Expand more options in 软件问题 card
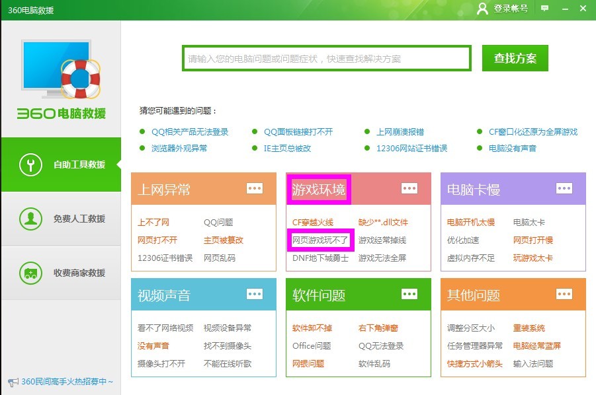596x395 pixels. coord(409,294)
